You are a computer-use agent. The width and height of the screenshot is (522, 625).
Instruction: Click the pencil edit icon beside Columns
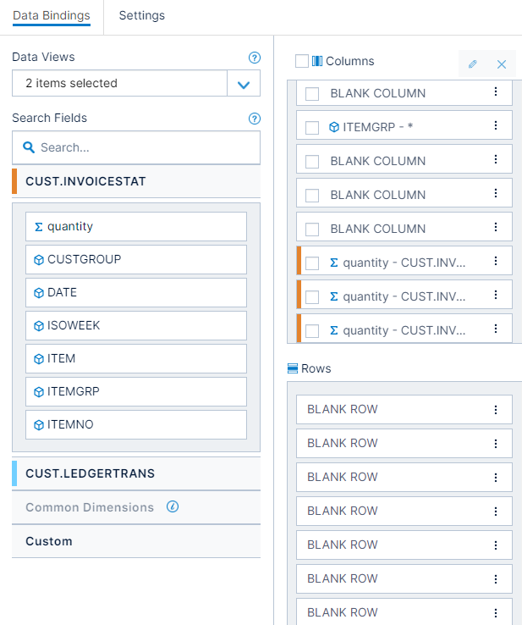coord(473,64)
